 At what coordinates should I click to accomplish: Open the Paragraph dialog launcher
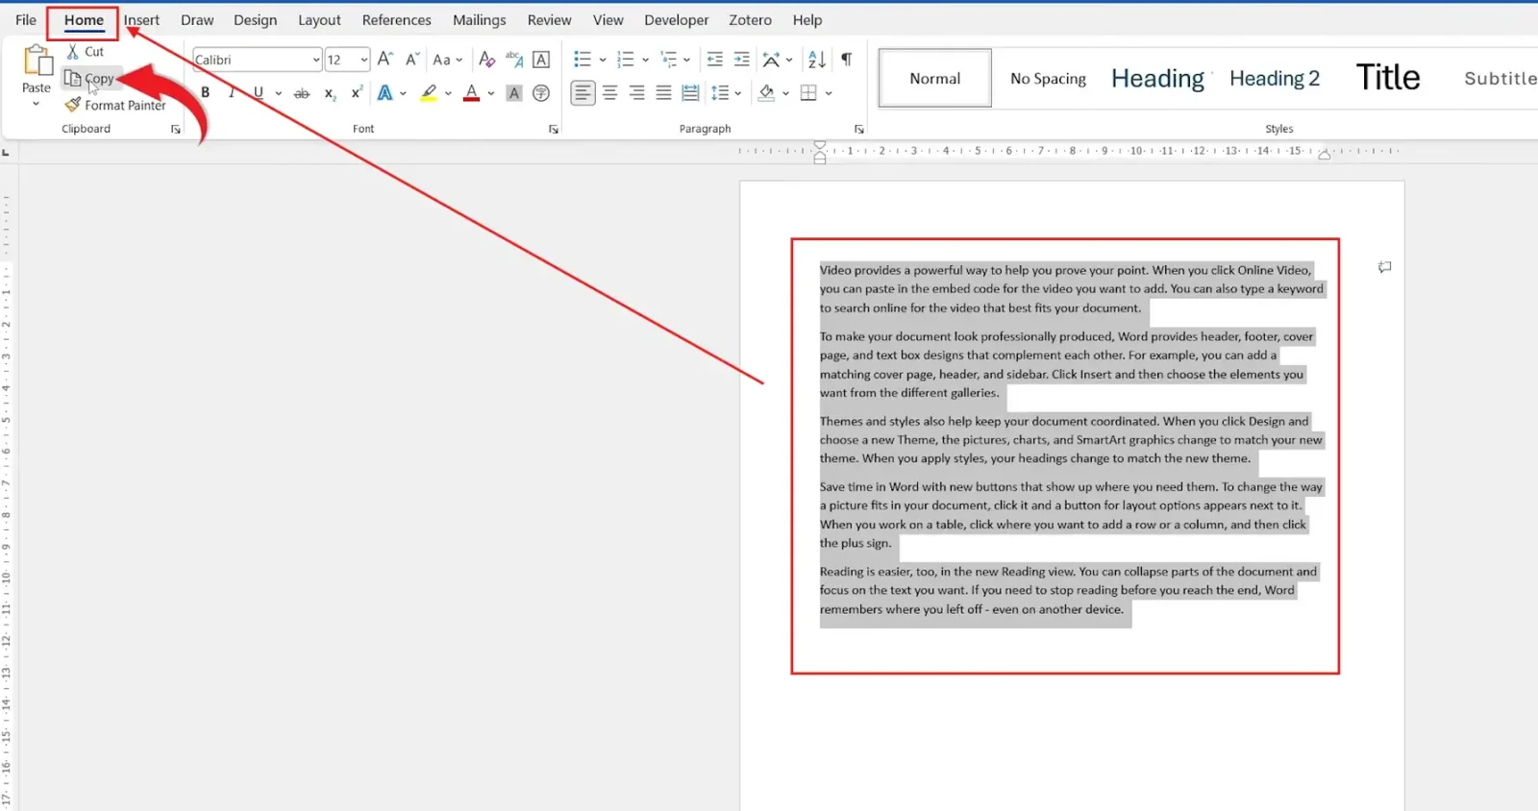(x=858, y=129)
